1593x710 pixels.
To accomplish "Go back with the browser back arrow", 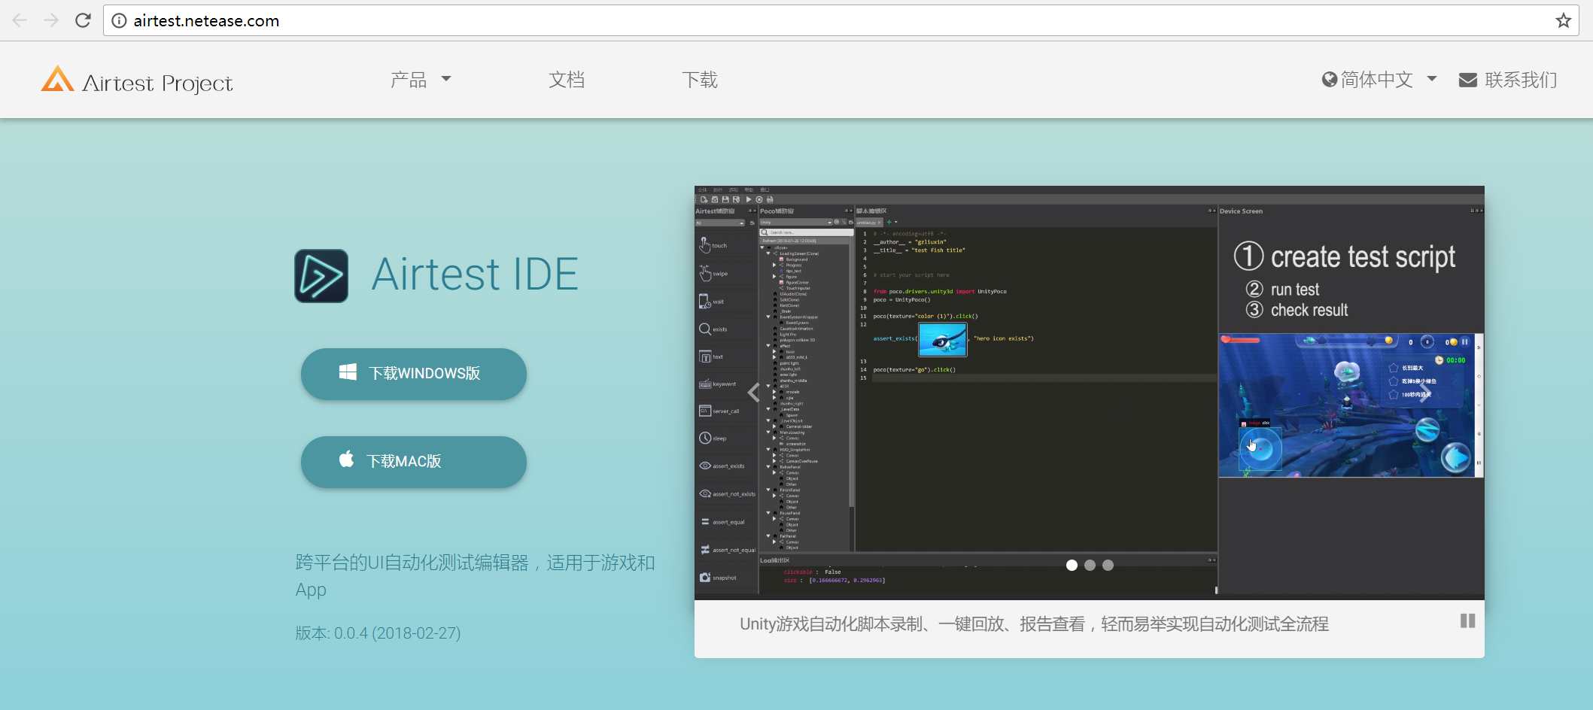I will pos(20,20).
